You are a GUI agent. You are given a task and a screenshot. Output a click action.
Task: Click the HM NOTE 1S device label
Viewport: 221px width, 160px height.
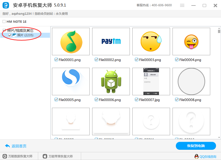tap(17, 21)
